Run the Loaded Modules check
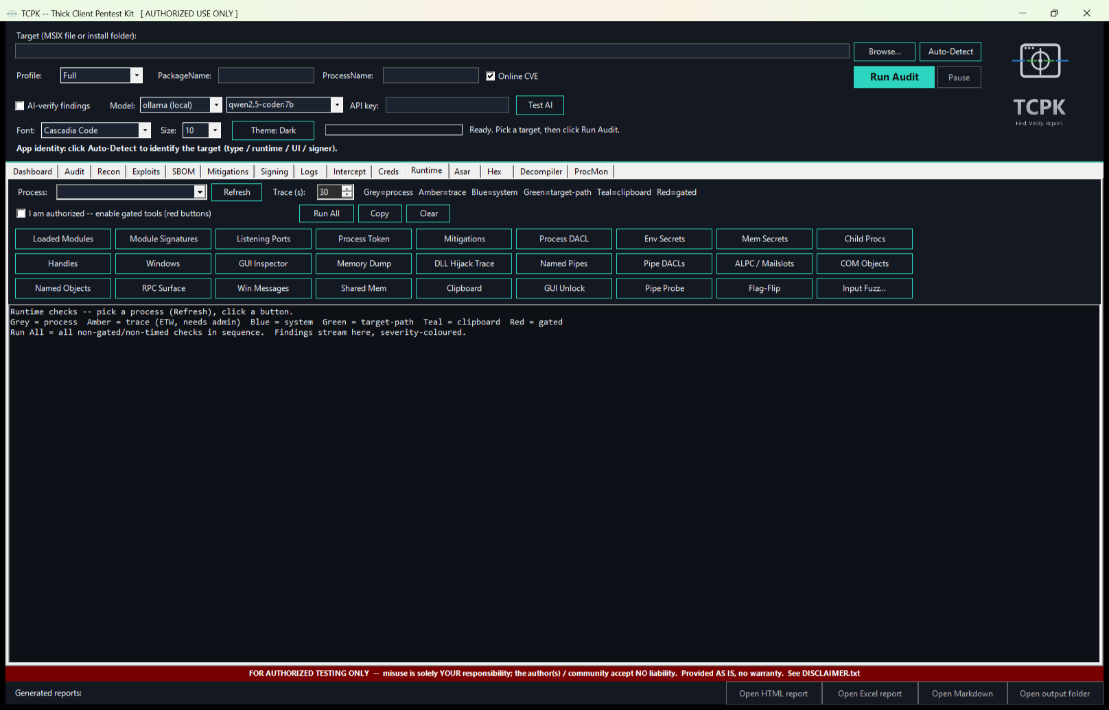This screenshot has width=1109, height=710. click(x=63, y=239)
